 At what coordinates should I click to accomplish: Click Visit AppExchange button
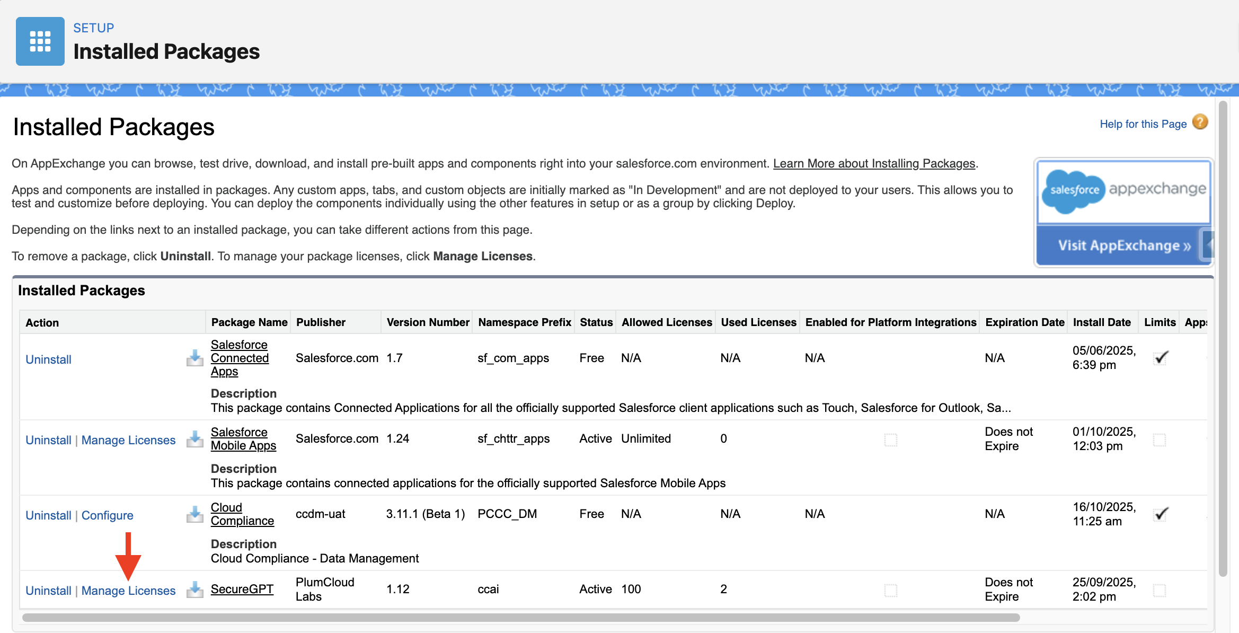pyautogui.click(x=1123, y=245)
